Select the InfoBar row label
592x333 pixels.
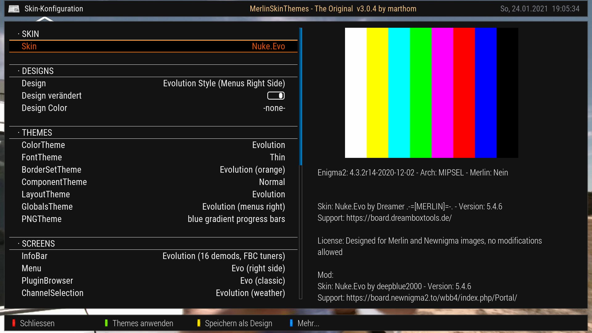[x=35, y=256]
